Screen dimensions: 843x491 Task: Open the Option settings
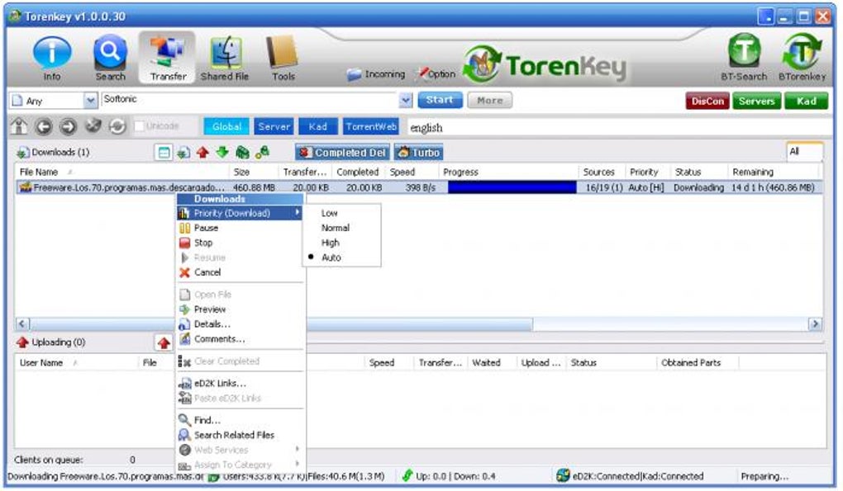click(x=437, y=74)
